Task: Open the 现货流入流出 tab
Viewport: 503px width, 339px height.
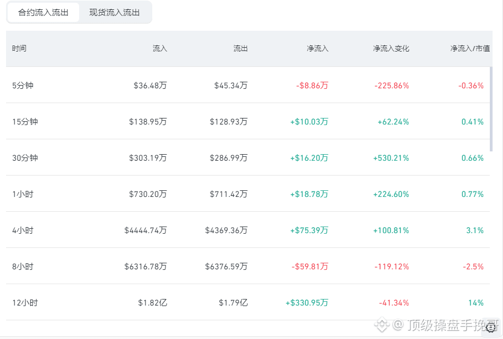Action: coord(114,13)
